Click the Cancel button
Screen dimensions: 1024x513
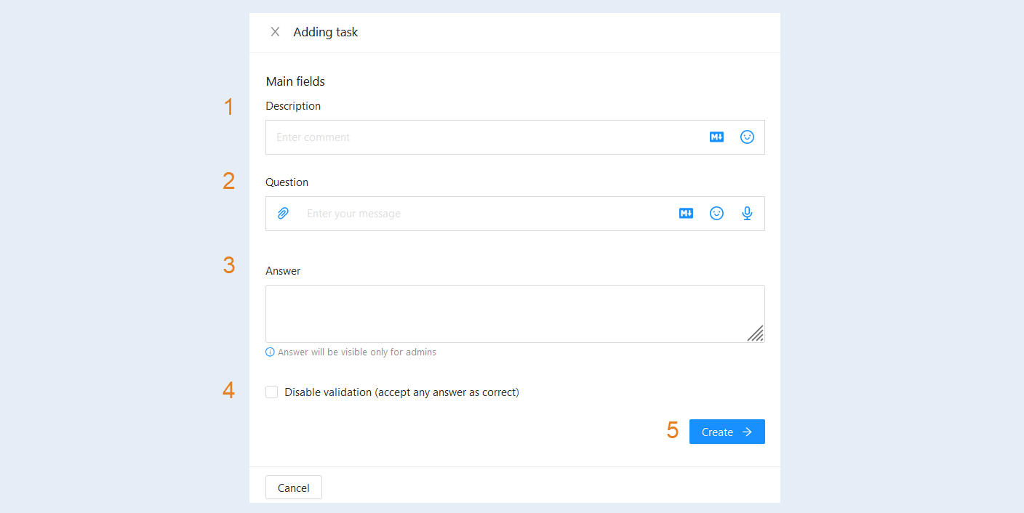[294, 488]
